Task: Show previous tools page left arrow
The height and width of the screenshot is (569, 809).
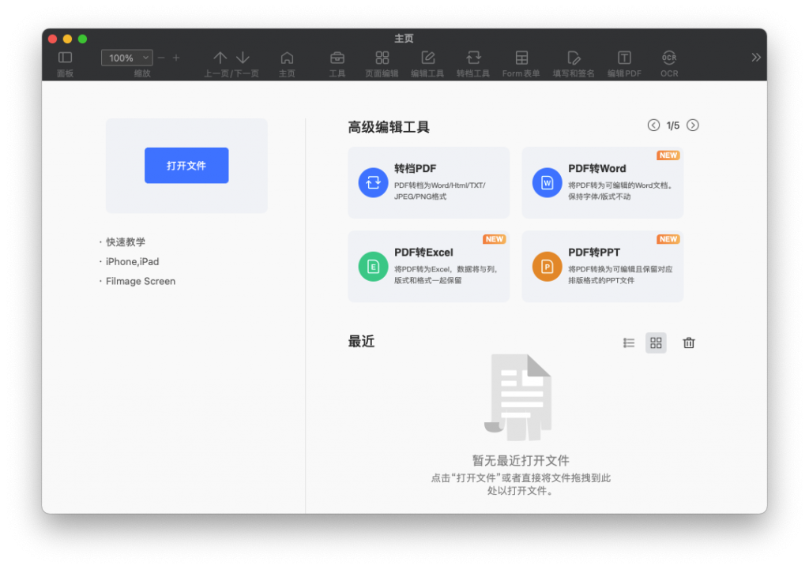Action: pyautogui.click(x=653, y=125)
